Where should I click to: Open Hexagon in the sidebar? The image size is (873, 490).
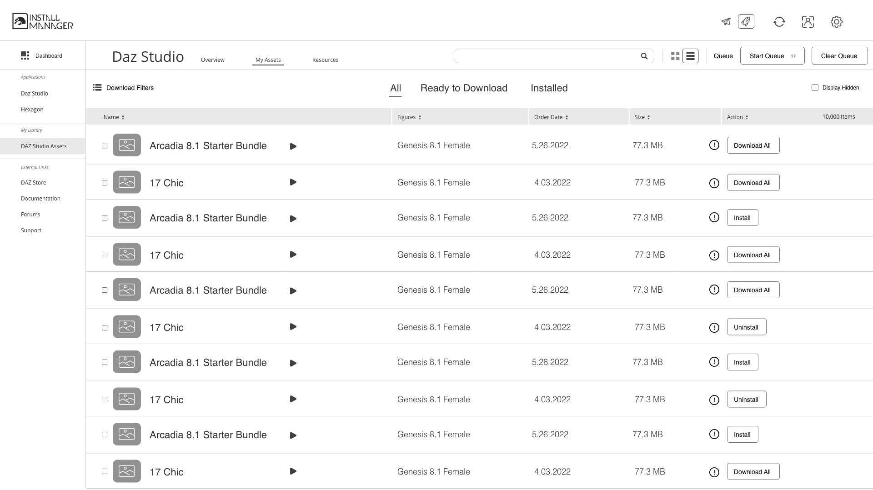click(32, 109)
